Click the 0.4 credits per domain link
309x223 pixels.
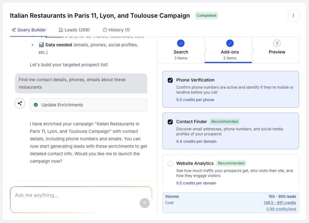196,142
